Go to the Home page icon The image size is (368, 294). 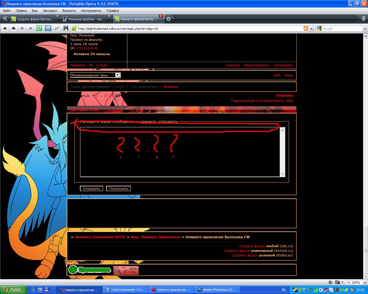pos(48,28)
